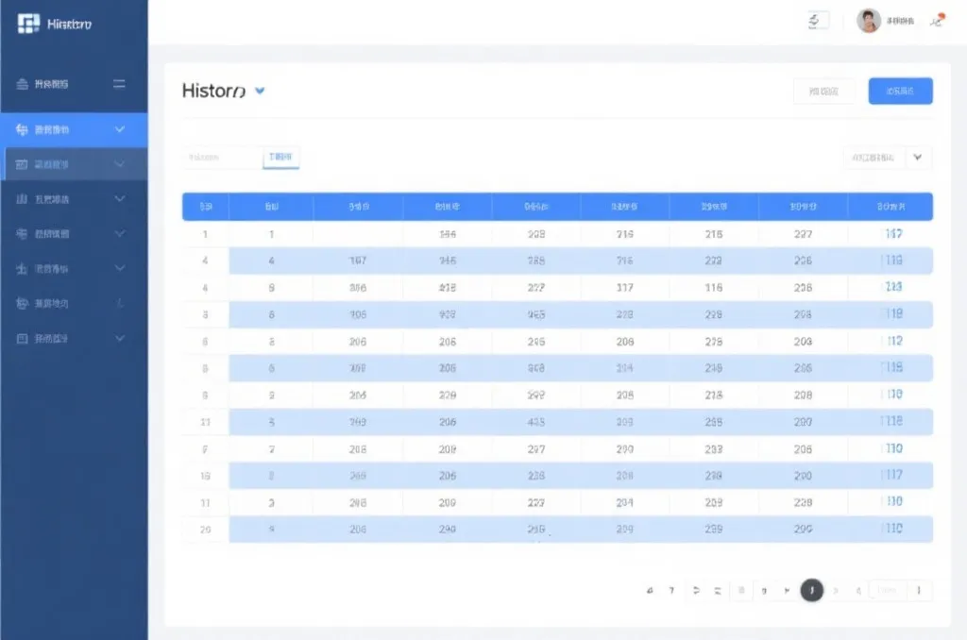
Task: Open notifications icon with the orange badge
Action: click(937, 21)
